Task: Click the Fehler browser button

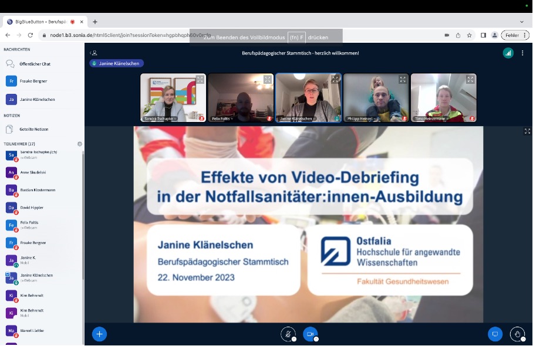Action: (515, 35)
